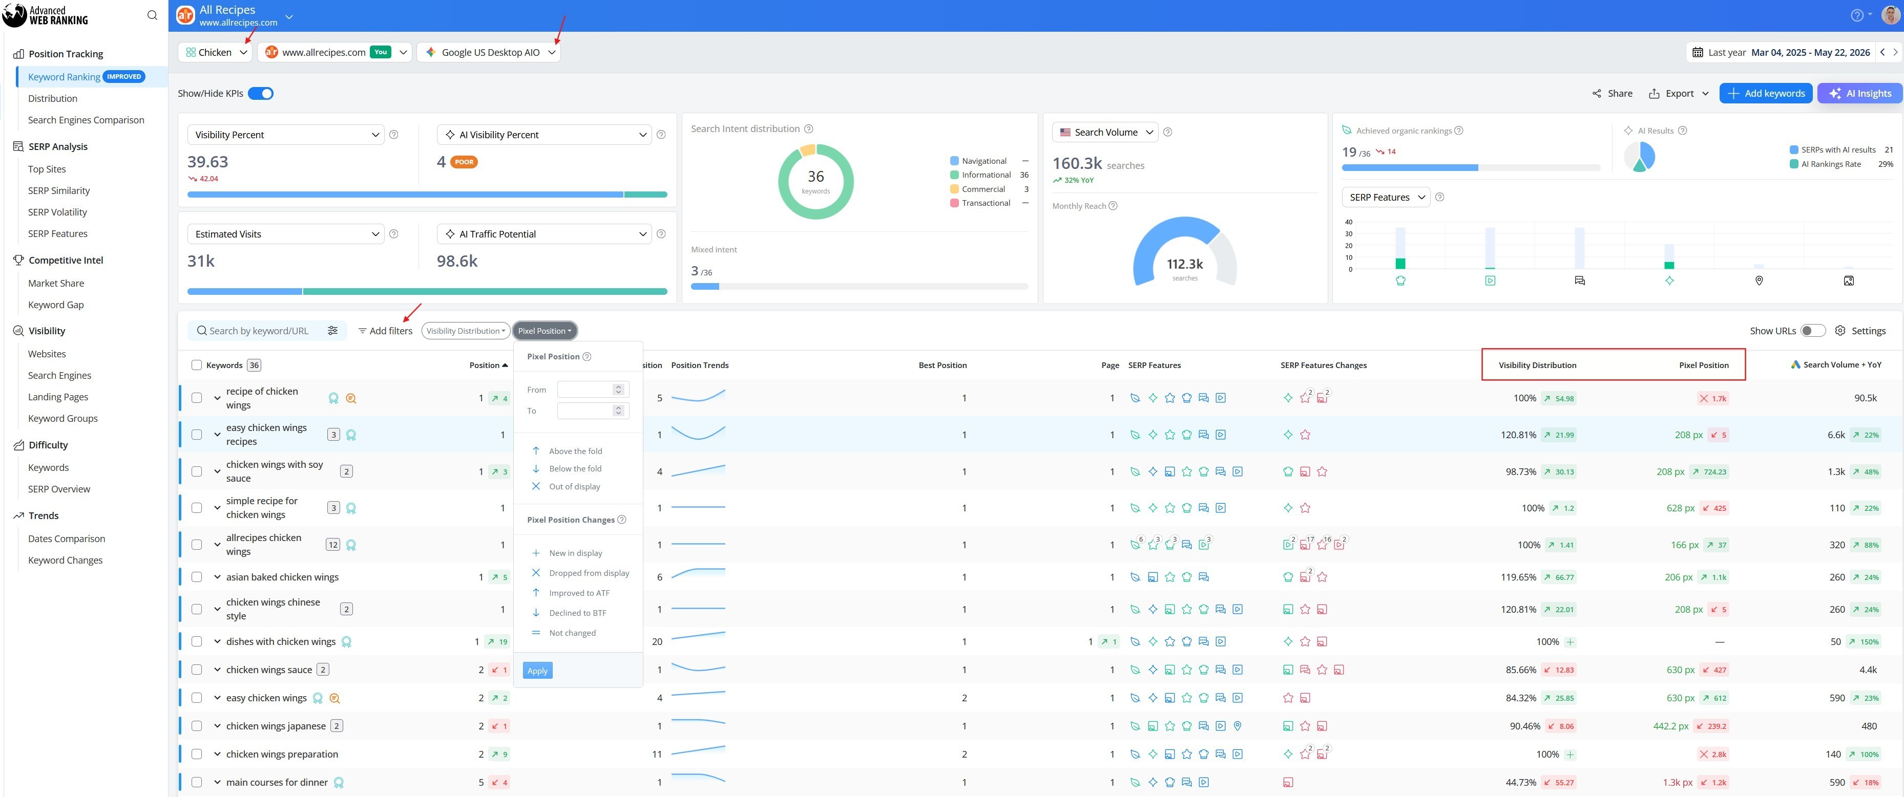
Task: Select checkbox for chicken wings sauce
Action: pos(197,670)
